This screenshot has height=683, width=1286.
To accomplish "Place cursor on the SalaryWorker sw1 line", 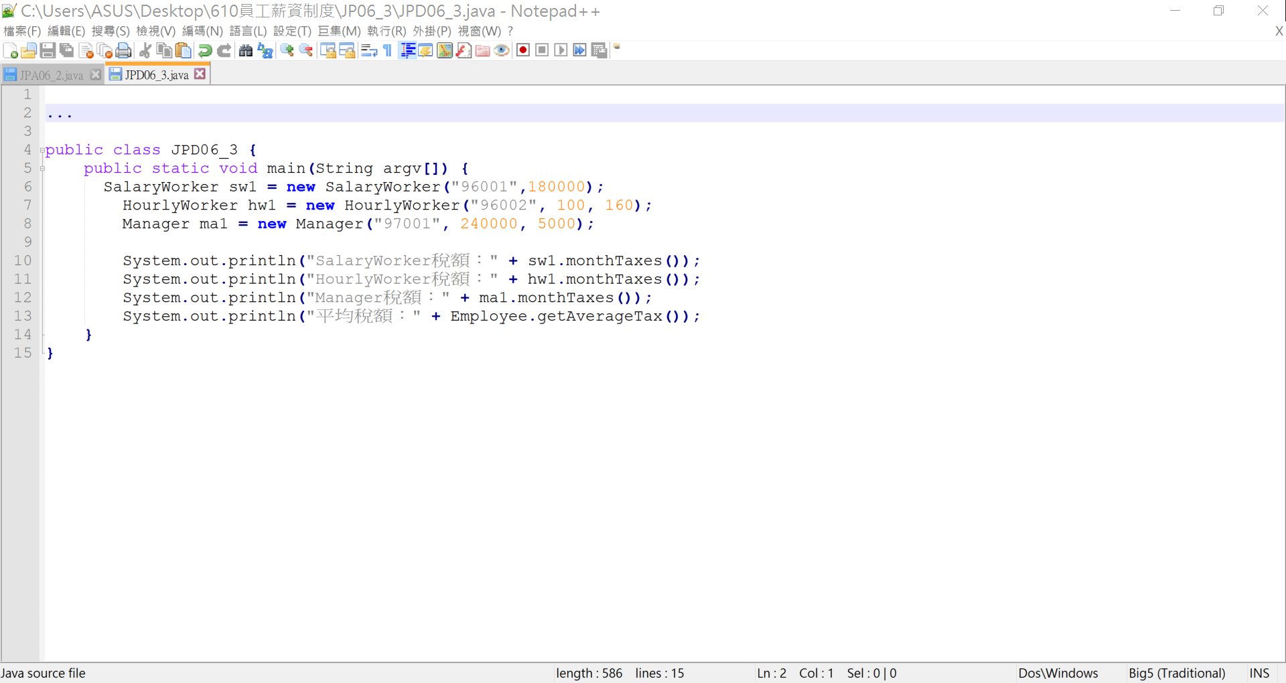I will (354, 187).
